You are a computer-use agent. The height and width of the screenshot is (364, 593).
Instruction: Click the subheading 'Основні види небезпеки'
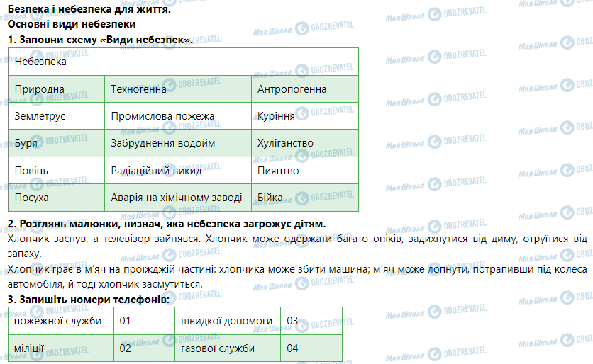[72, 24]
